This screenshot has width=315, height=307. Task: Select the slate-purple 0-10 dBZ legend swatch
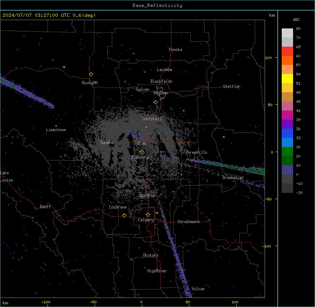[287, 170]
